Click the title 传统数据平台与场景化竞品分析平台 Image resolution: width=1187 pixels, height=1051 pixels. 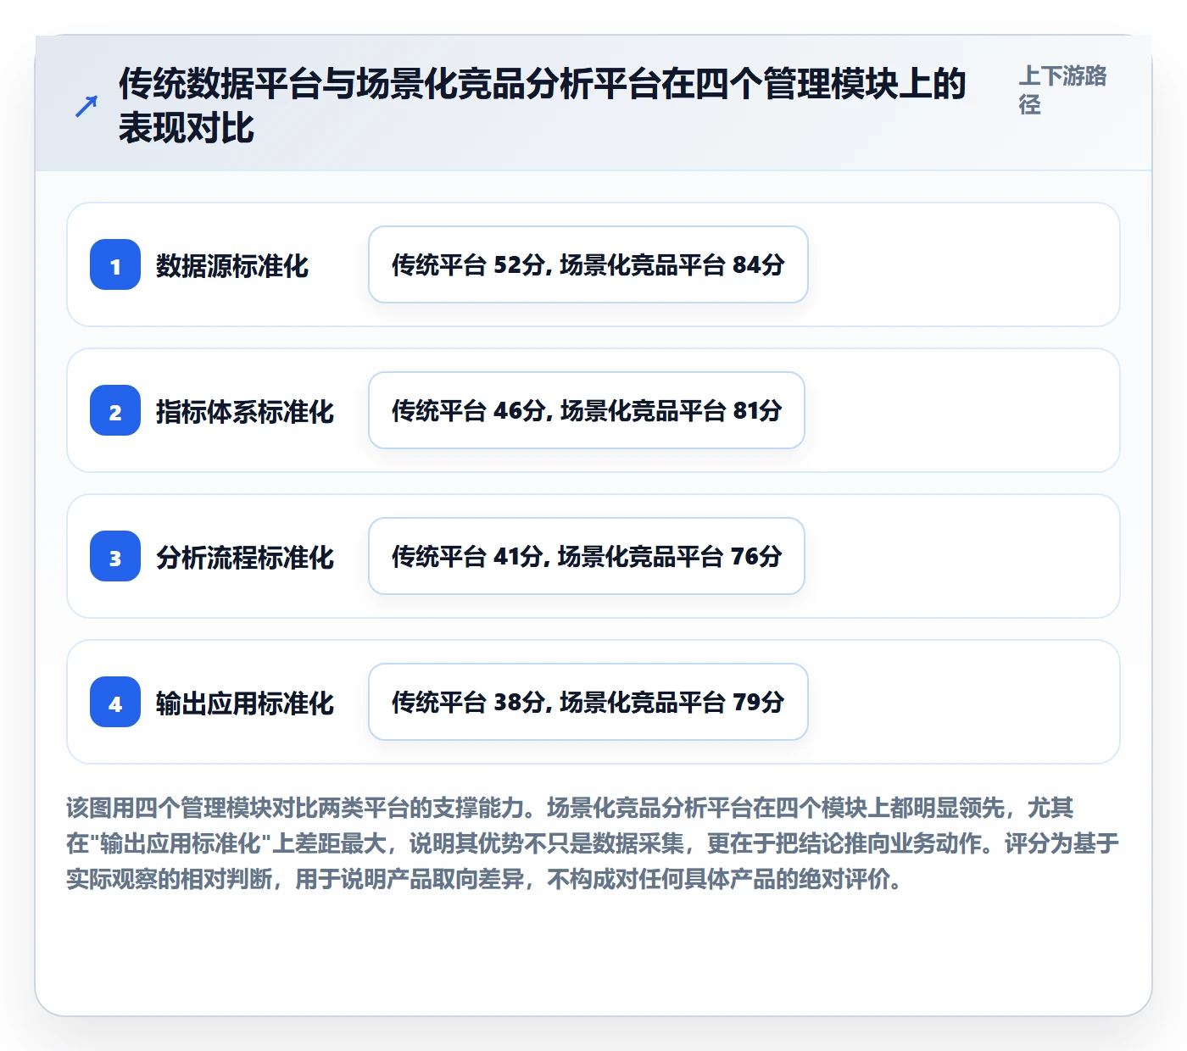click(x=543, y=106)
